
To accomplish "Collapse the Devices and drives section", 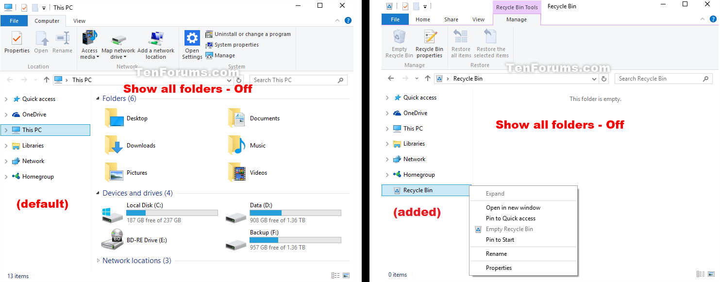I will (97, 193).
